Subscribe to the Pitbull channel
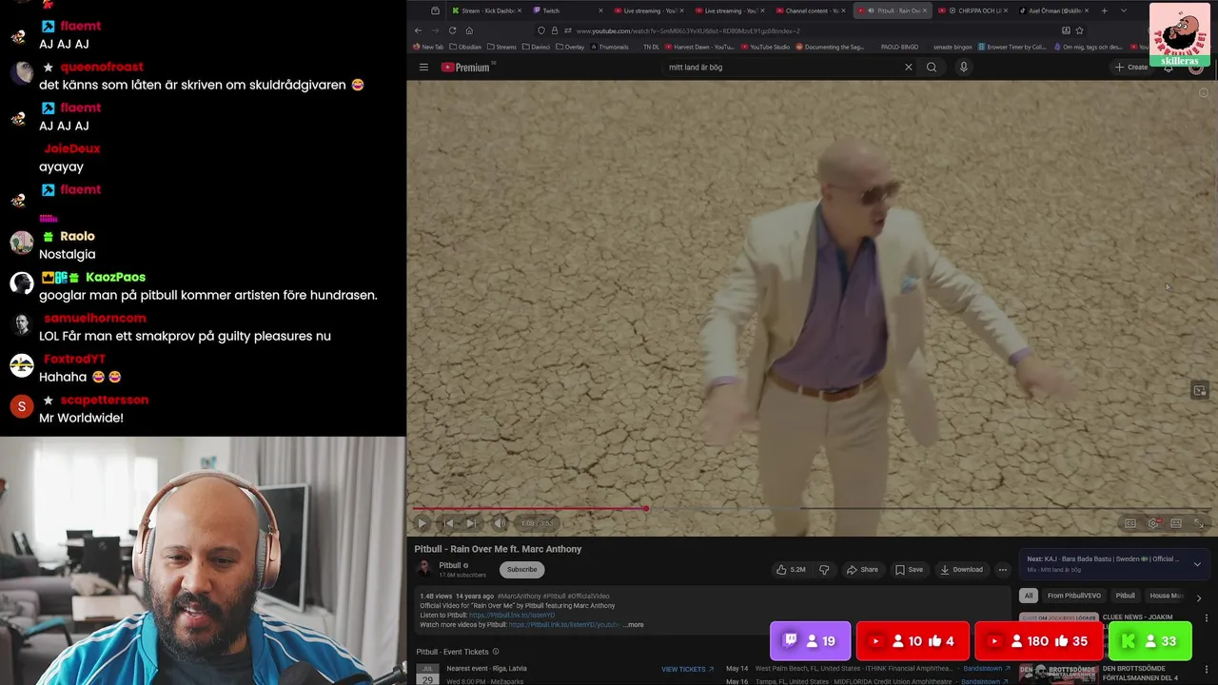Image resolution: width=1218 pixels, height=685 pixels. 521,569
